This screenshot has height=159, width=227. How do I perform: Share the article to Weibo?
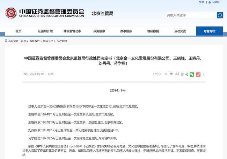tap(198, 74)
